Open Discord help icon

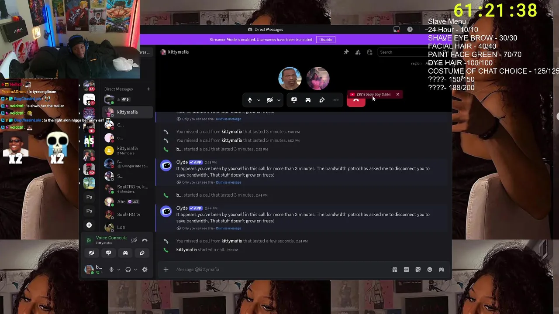tap(410, 29)
